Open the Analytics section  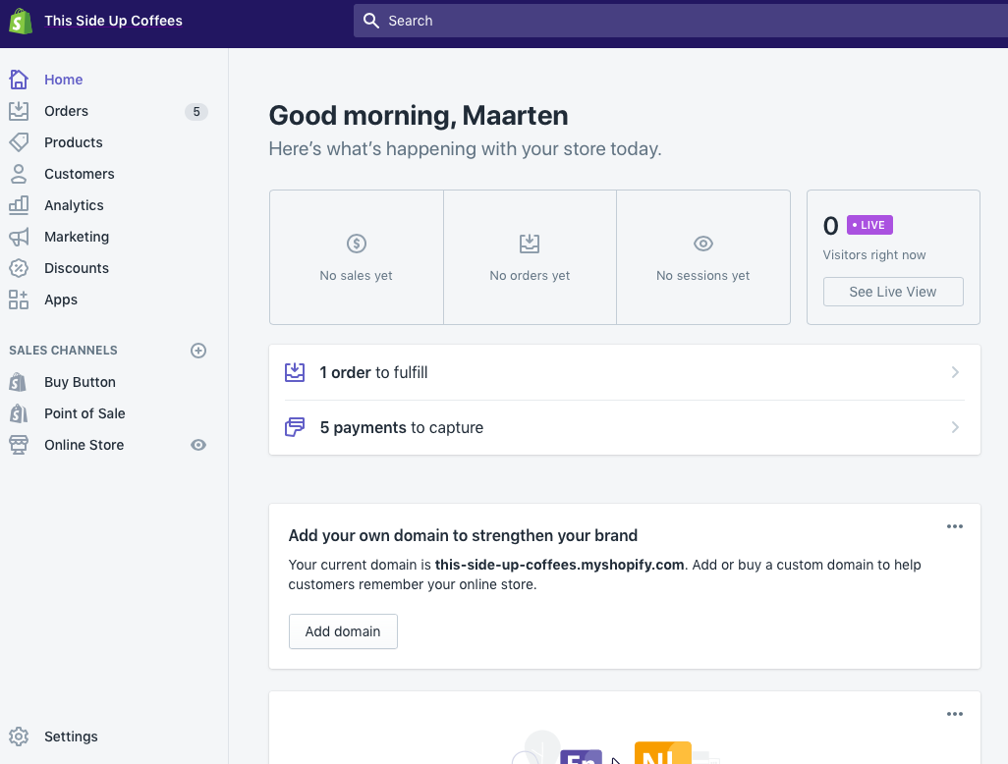[x=74, y=205]
